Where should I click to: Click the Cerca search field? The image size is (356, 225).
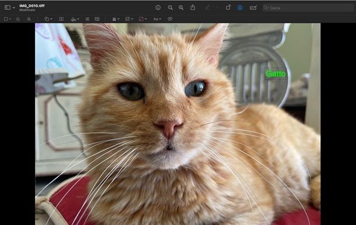tap(308, 8)
